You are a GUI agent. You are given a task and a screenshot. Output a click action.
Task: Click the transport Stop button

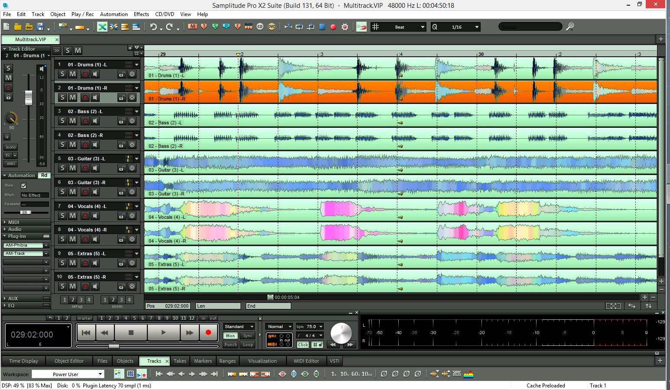point(131,333)
